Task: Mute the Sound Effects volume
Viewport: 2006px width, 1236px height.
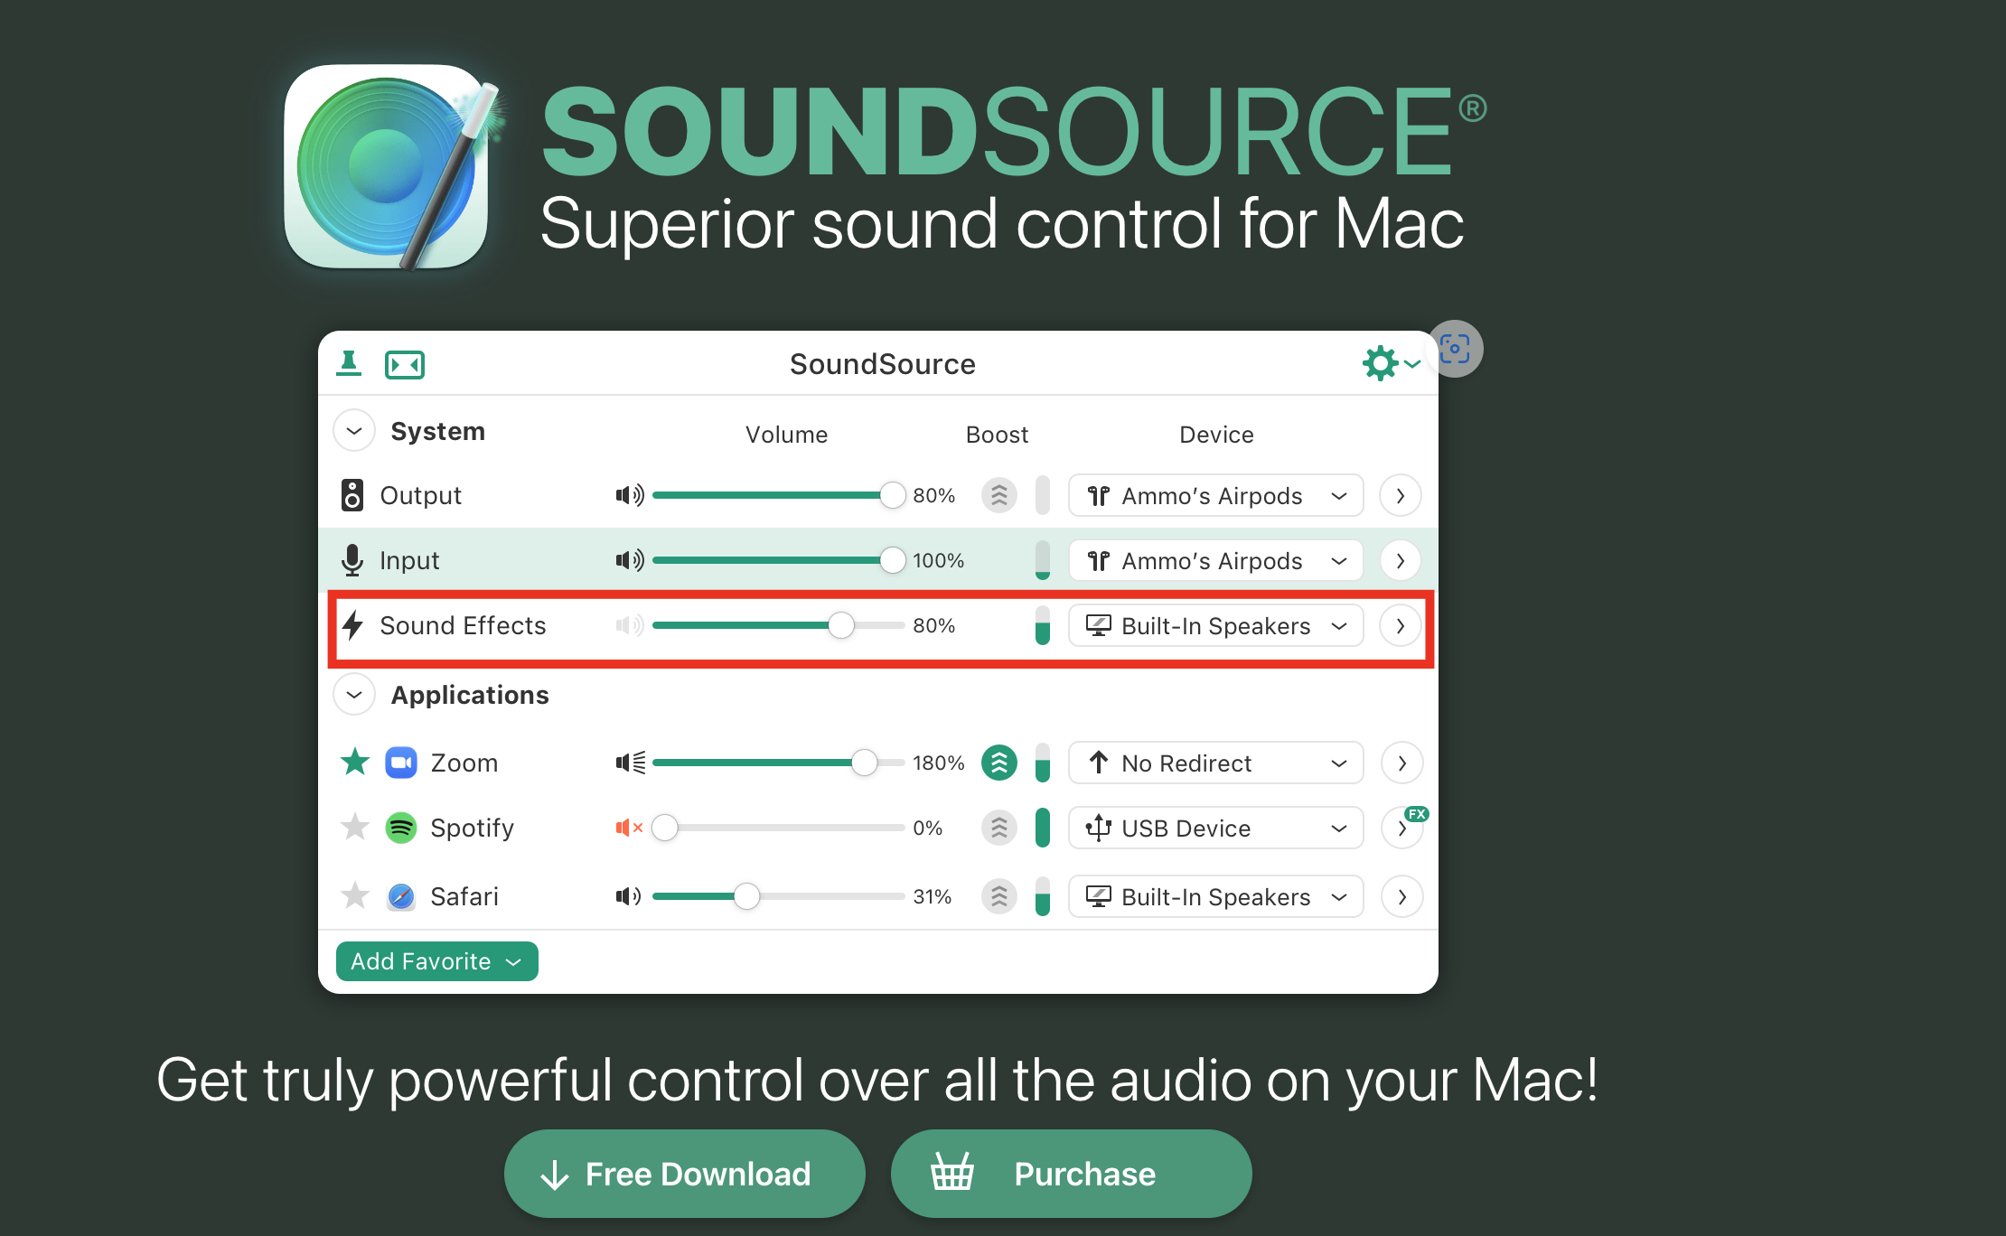Action: 630,625
